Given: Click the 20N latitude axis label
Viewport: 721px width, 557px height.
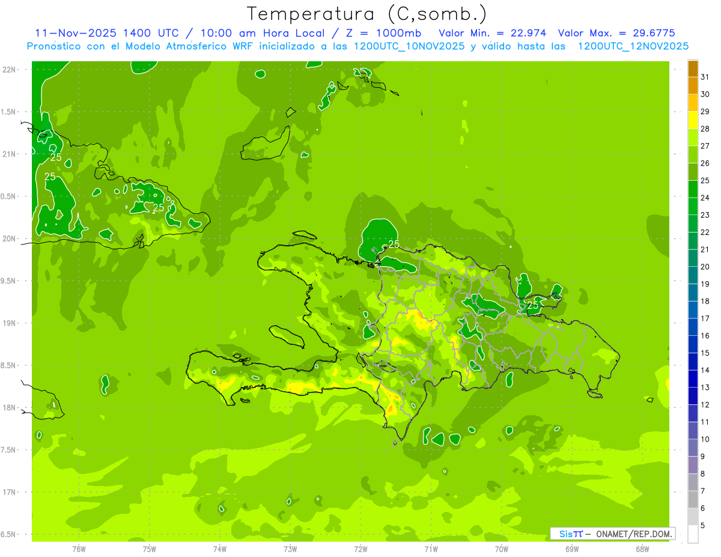Looking at the screenshot, I should point(9,239).
